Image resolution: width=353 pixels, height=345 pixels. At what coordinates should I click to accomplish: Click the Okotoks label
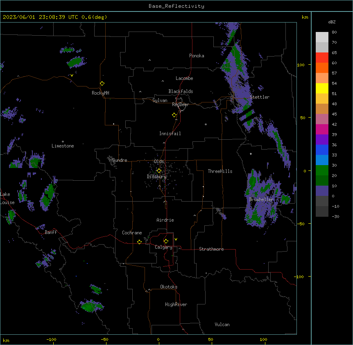[169, 287]
